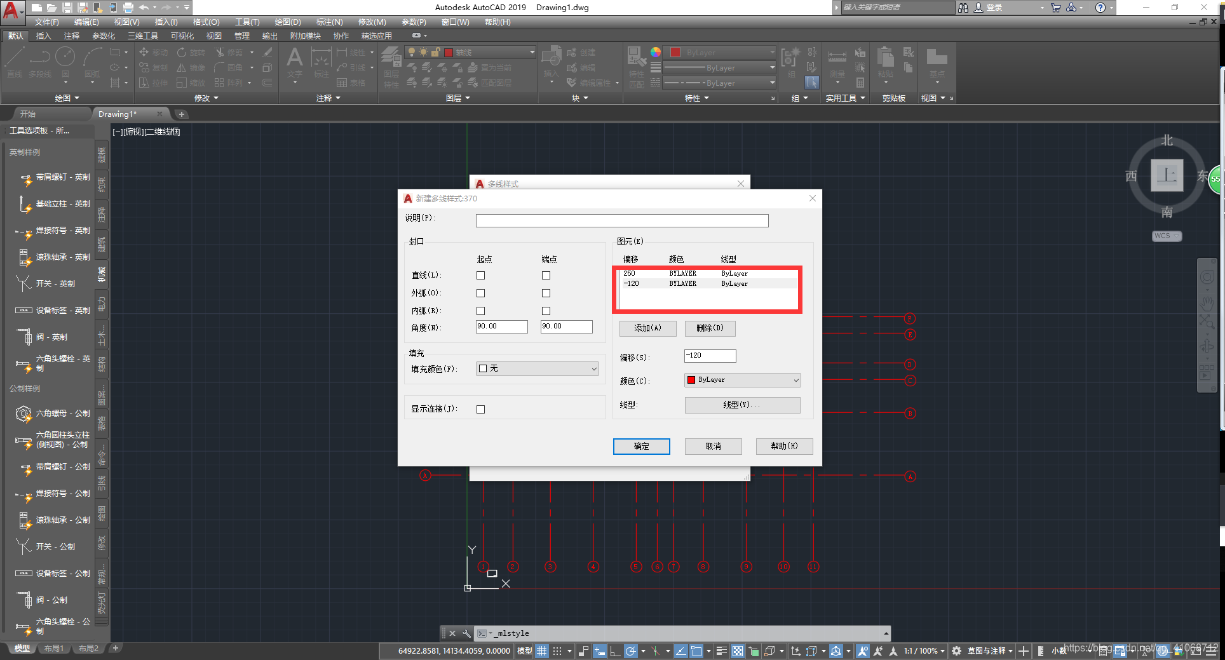This screenshot has height=660, width=1225.
Task: Click the Save icon in quick access toolbar
Action: (67, 8)
